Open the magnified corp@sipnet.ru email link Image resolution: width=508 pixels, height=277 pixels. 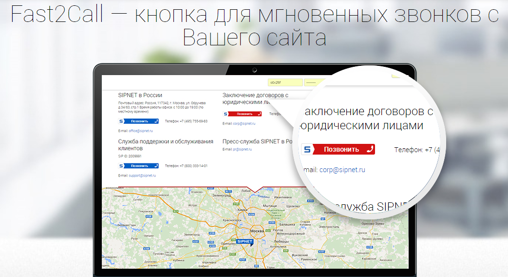click(342, 170)
